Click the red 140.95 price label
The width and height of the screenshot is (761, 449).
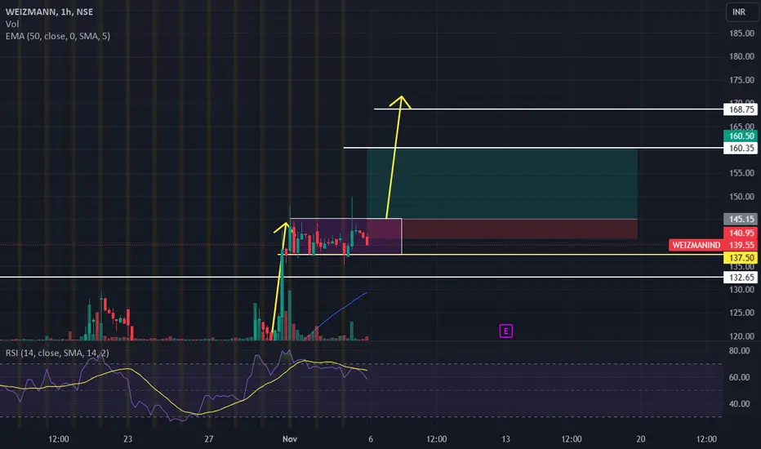pos(741,233)
